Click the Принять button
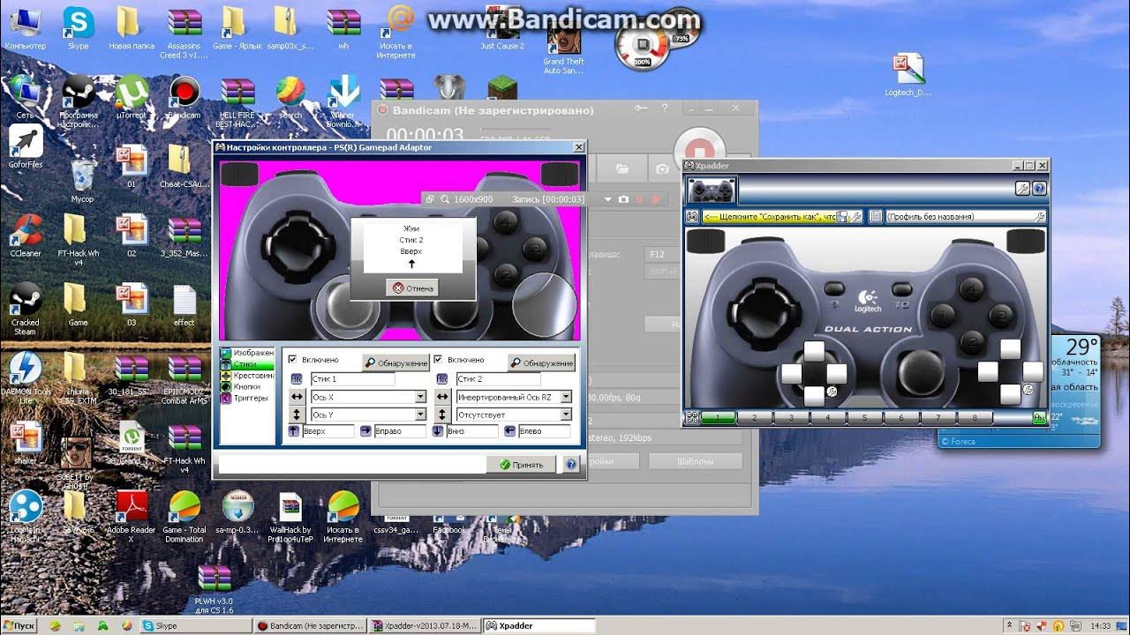The image size is (1130, 635). pos(521,464)
